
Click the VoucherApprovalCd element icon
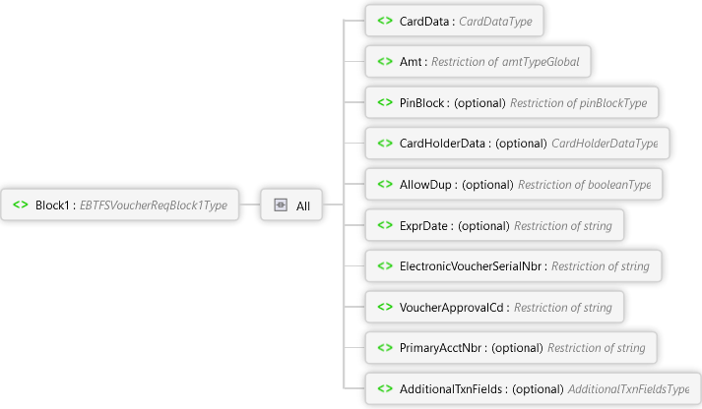point(384,307)
